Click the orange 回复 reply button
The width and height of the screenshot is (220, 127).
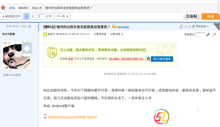(210, 16)
